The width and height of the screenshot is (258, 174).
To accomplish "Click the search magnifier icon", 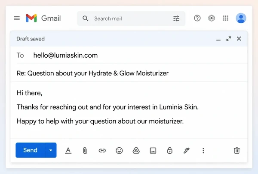I will [x=86, y=19].
